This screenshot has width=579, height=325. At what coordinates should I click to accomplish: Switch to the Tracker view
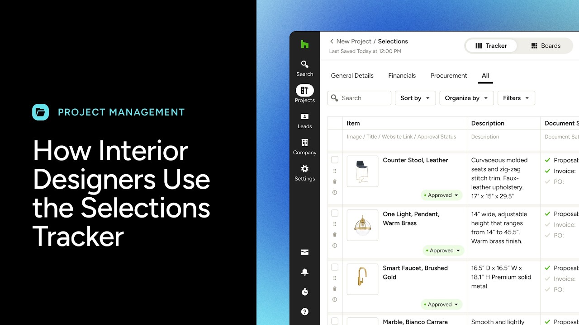[491, 46]
